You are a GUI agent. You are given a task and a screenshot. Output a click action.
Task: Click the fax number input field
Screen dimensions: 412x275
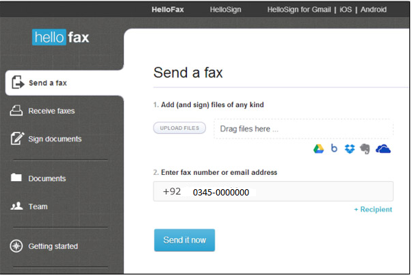273,191
